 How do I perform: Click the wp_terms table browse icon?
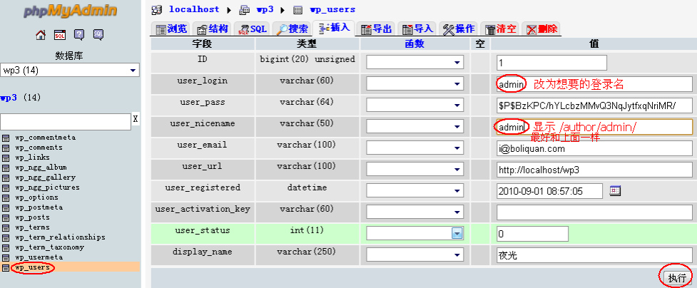pos(6,227)
